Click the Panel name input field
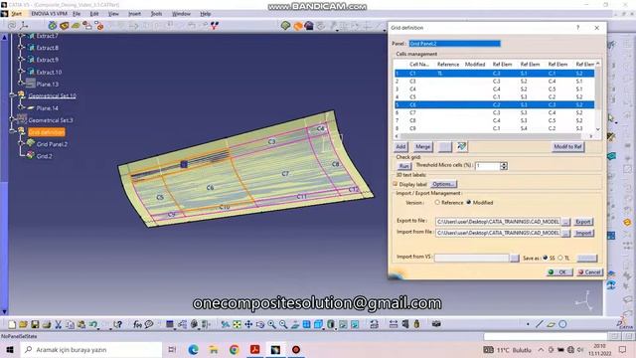 454,44
